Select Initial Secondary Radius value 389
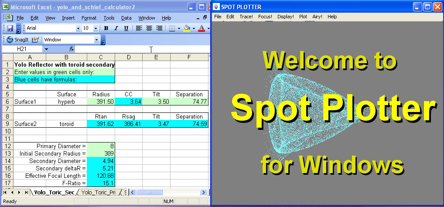444x207 pixels. click(x=101, y=153)
